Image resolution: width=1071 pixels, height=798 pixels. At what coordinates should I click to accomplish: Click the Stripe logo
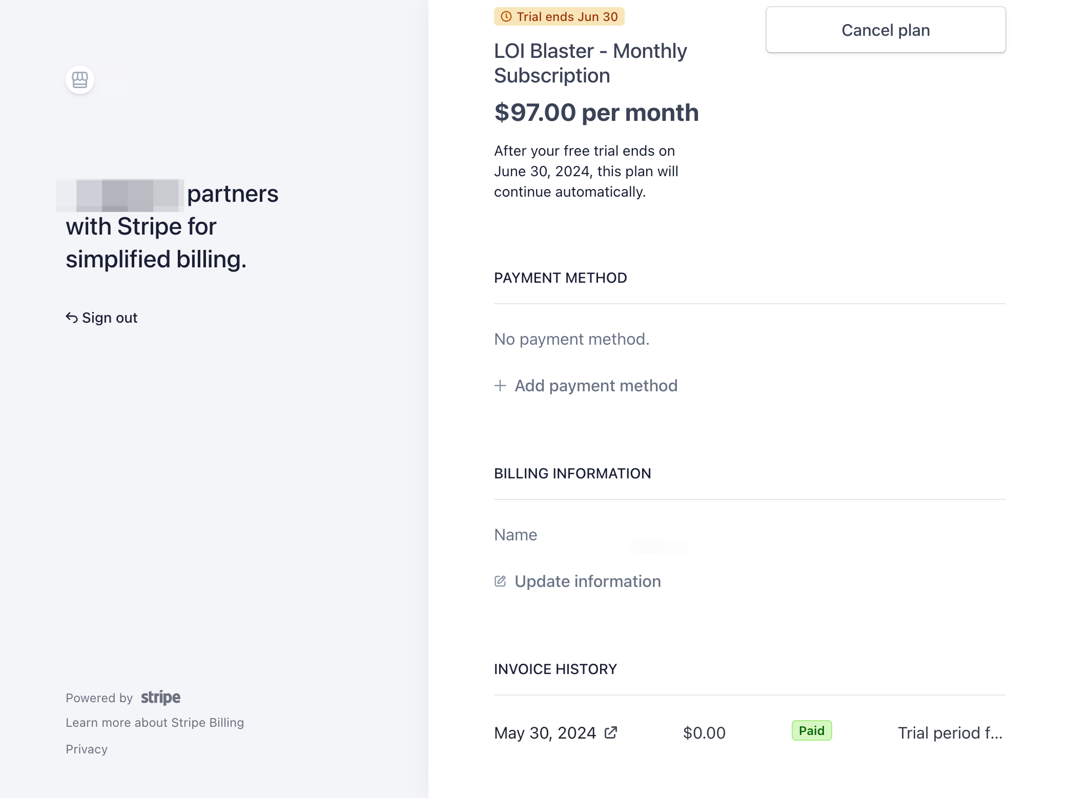point(160,698)
